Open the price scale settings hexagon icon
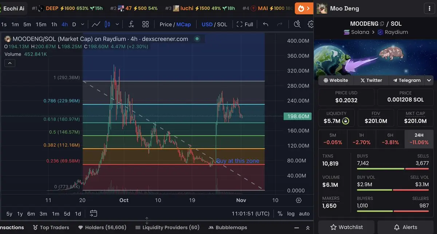437x234 pixels. [299, 200]
